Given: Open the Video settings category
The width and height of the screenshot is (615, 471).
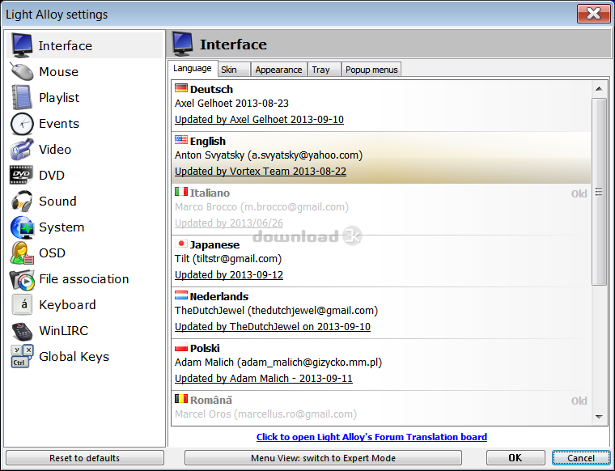Looking at the screenshot, I should pyautogui.click(x=84, y=150).
